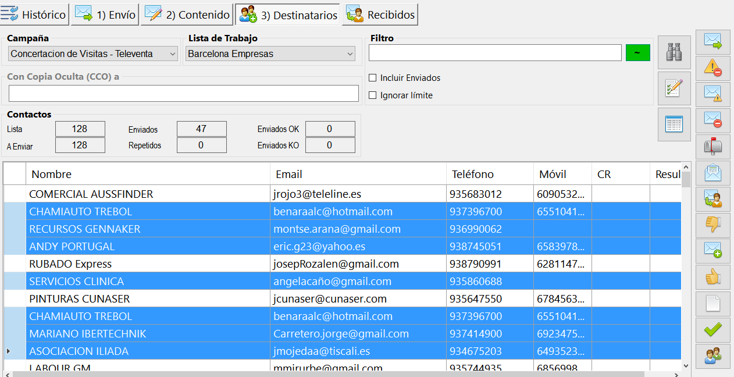Click email montse.arana@gmail.com
Screen dimensions: 734x377
(x=337, y=229)
